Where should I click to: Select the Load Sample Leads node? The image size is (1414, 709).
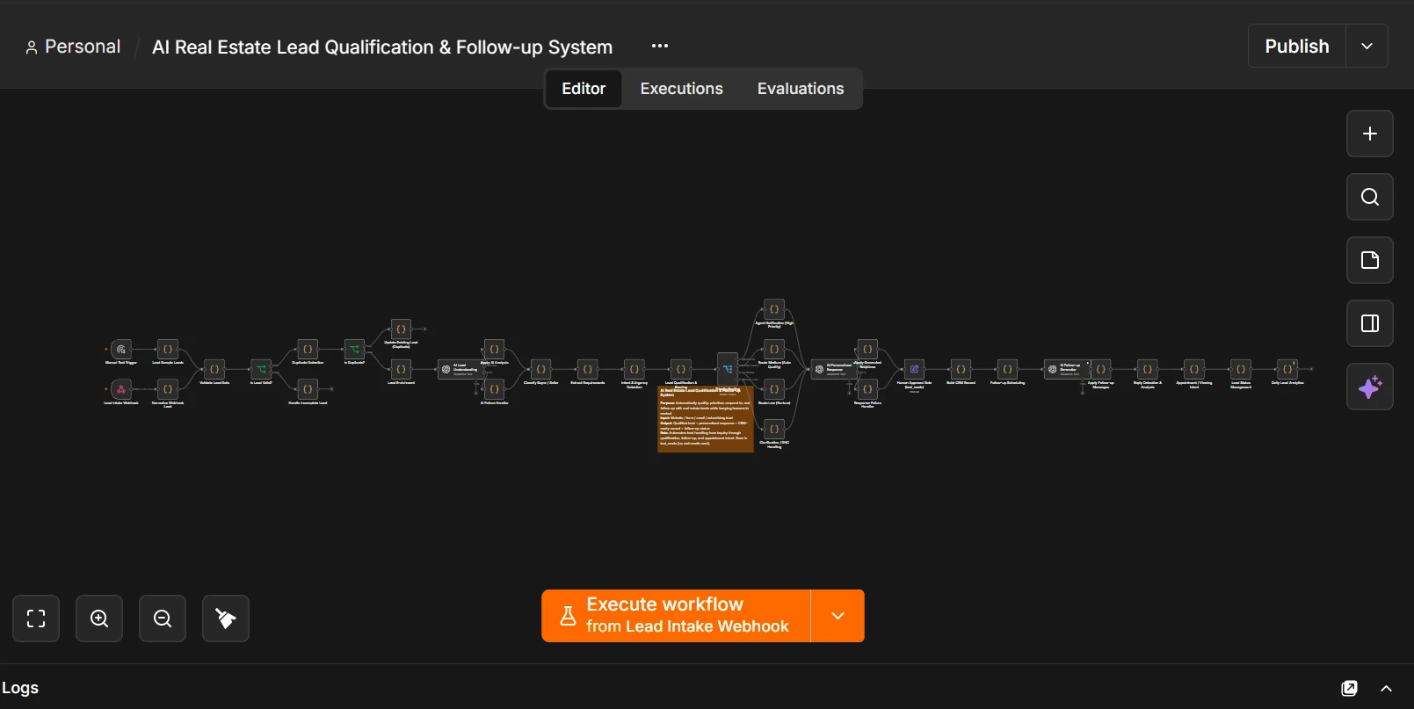pos(168,350)
